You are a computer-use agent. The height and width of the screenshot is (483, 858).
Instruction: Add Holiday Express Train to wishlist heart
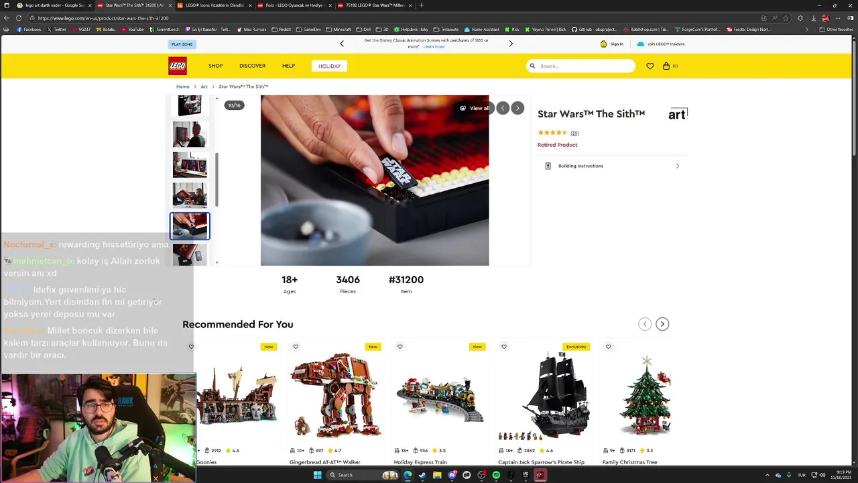400,347
